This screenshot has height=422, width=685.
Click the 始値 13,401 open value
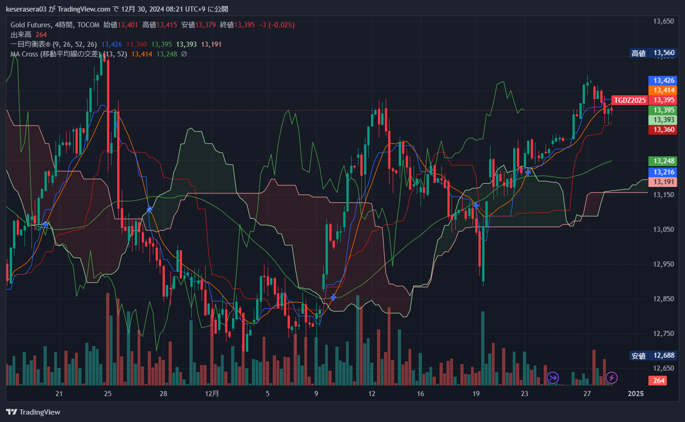coord(121,25)
